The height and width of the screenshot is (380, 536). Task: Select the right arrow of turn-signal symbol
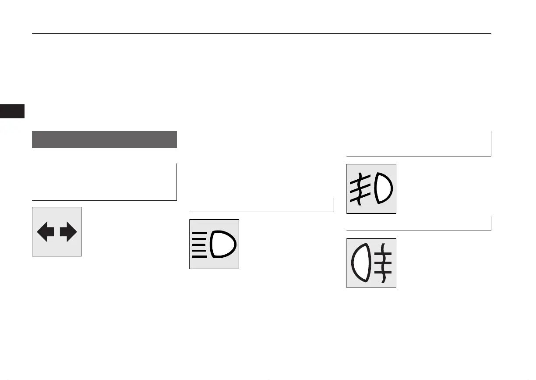(69, 232)
